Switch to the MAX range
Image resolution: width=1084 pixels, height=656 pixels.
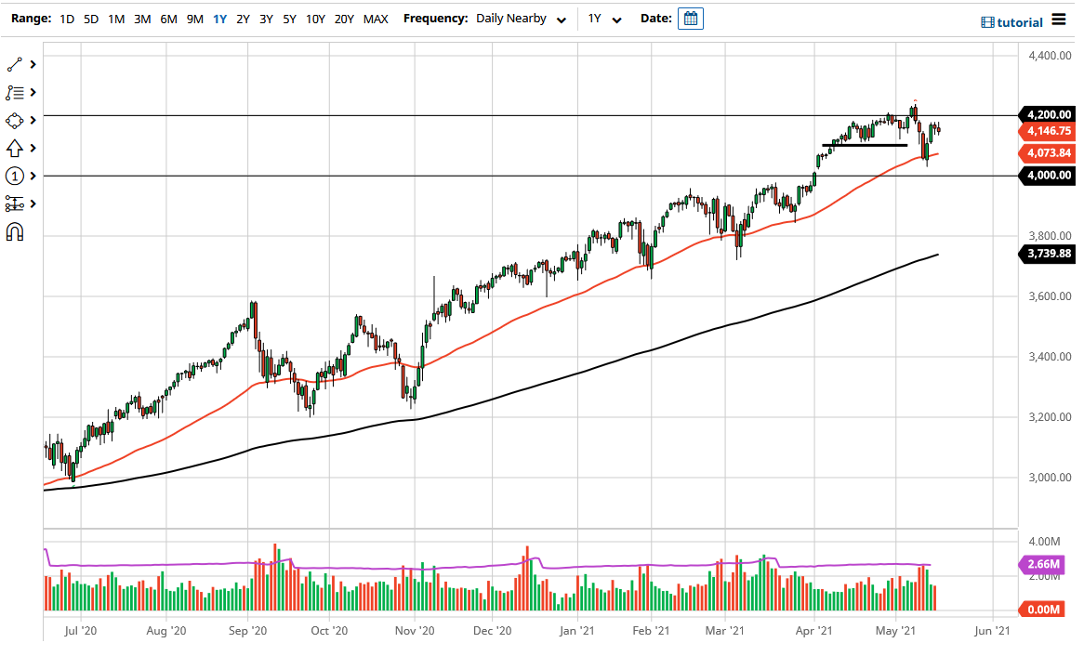(376, 19)
